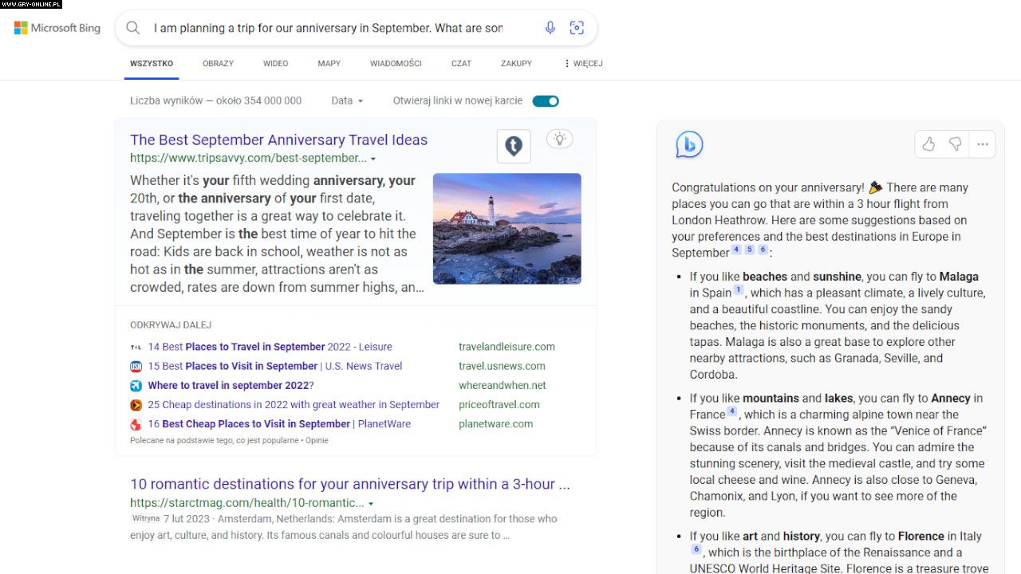This screenshot has height=574, width=1021.
Task: Like the chat response with thumbs up
Action: (928, 144)
